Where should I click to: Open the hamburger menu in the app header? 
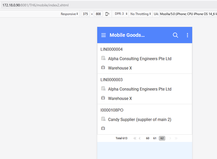point(103,35)
